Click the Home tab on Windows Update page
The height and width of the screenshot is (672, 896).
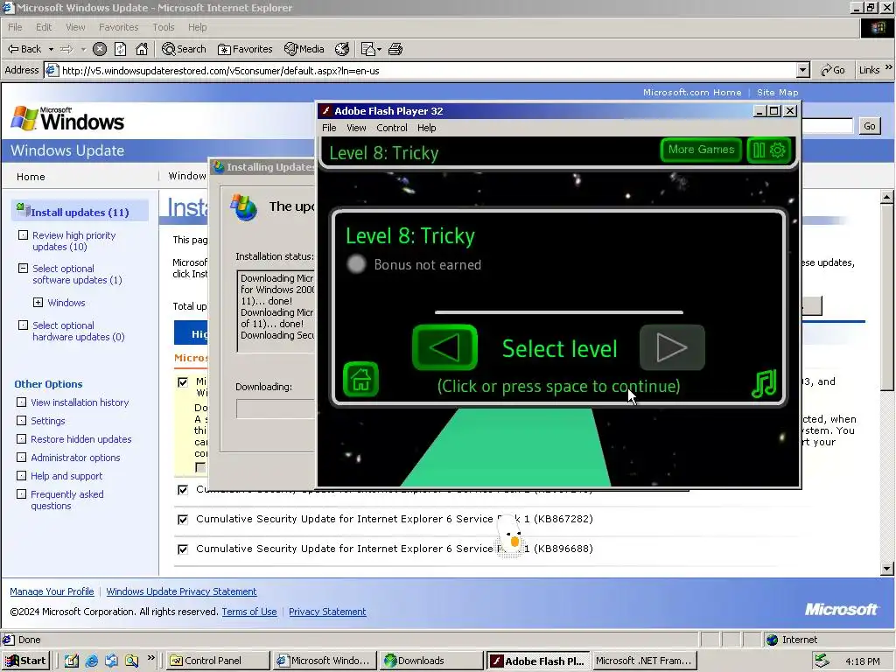point(31,177)
